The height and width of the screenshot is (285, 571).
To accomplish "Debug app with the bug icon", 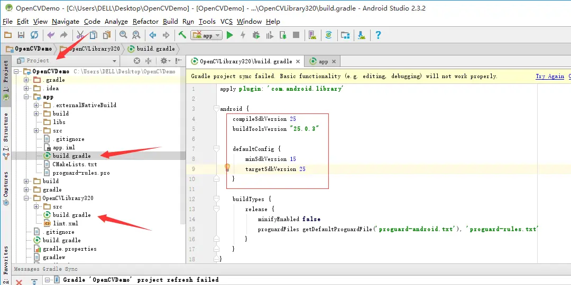I will coord(256,35).
